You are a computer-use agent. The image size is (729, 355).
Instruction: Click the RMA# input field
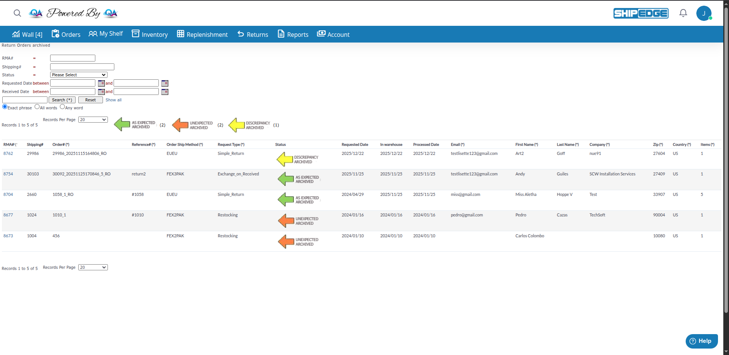[73, 58]
